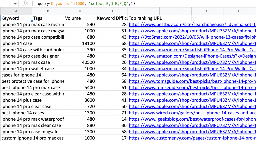
Task: Select column H header
Action: 239,11
